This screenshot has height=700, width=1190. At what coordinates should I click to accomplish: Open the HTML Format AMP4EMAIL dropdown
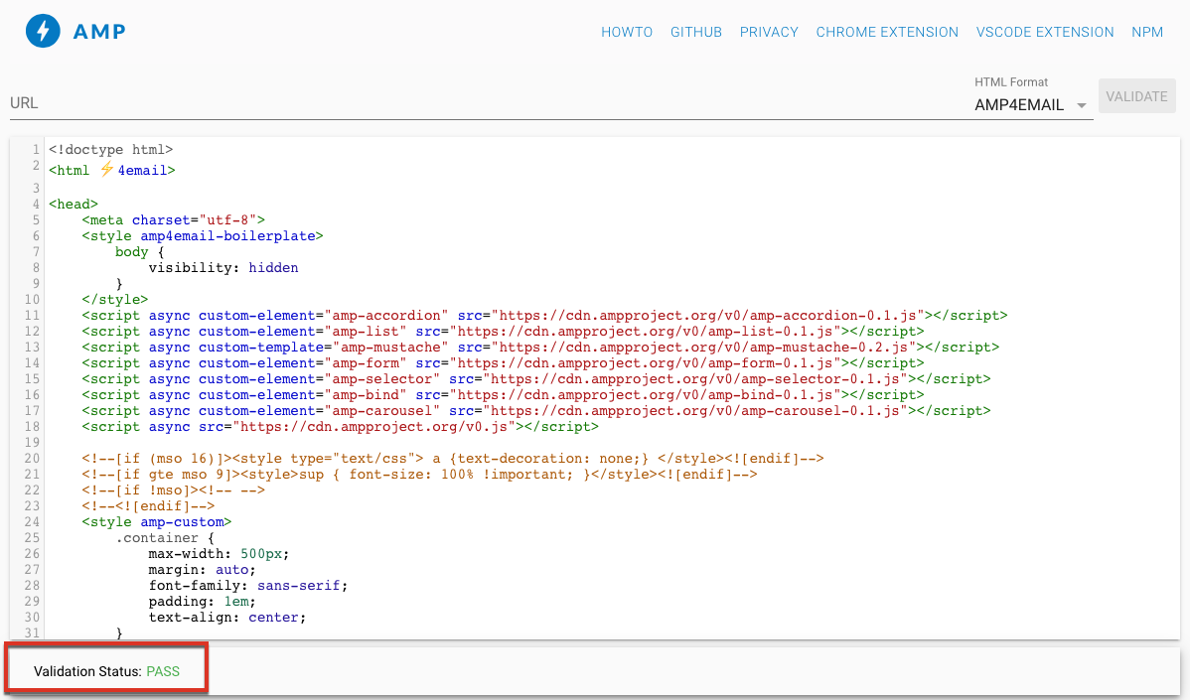pos(1033,104)
